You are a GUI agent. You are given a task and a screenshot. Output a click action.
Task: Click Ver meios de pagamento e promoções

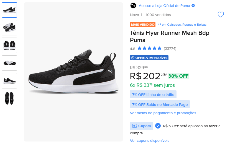(163, 113)
